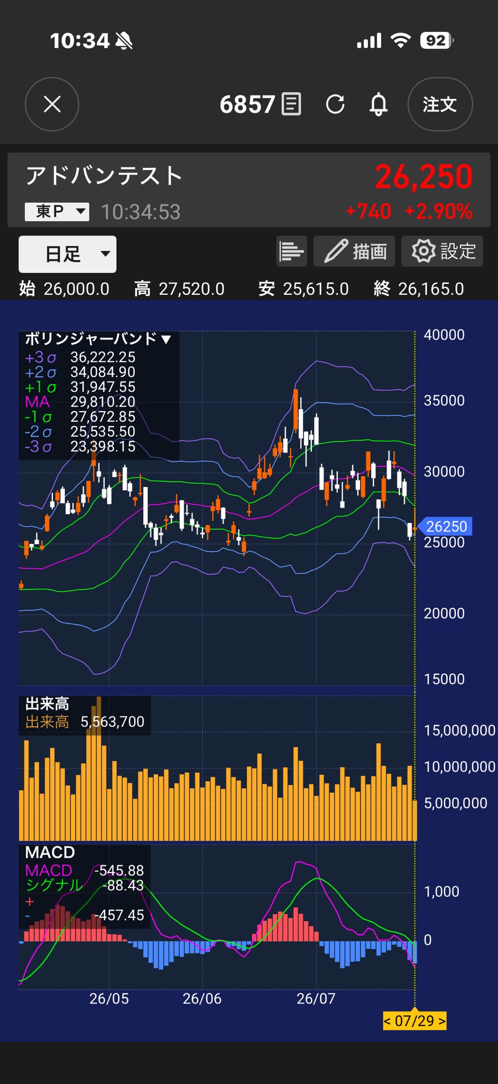
Task: Open chart 設定 settings
Action: (442, 251)
